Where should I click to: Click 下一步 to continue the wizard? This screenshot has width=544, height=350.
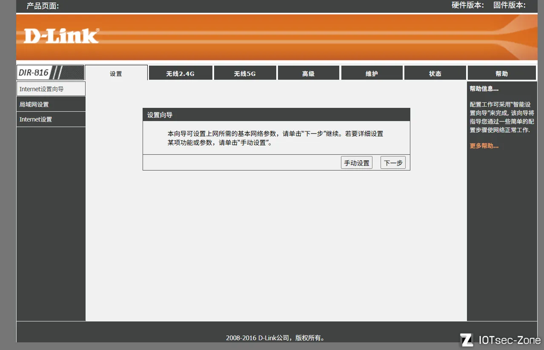pos(393,162)
